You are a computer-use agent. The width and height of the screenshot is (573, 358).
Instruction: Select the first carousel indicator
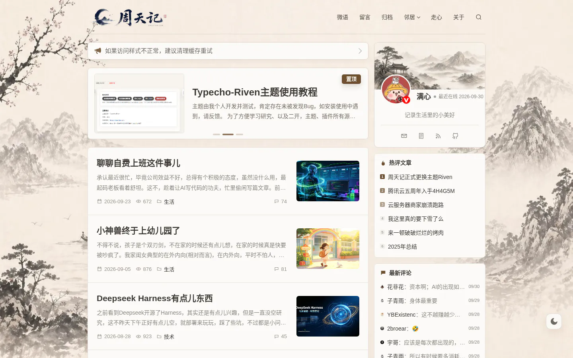[x=216, y=134]
